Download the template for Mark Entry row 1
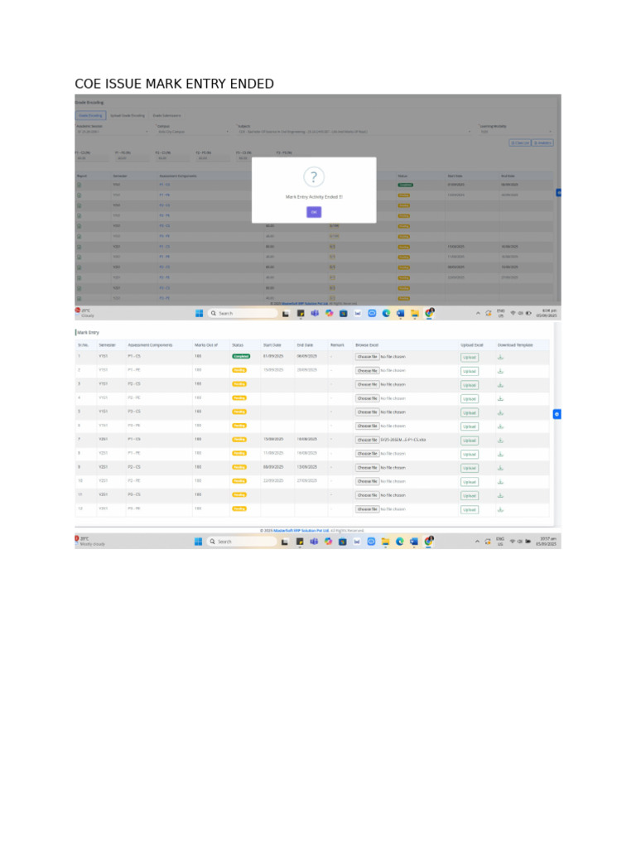 tap(500, 357)
